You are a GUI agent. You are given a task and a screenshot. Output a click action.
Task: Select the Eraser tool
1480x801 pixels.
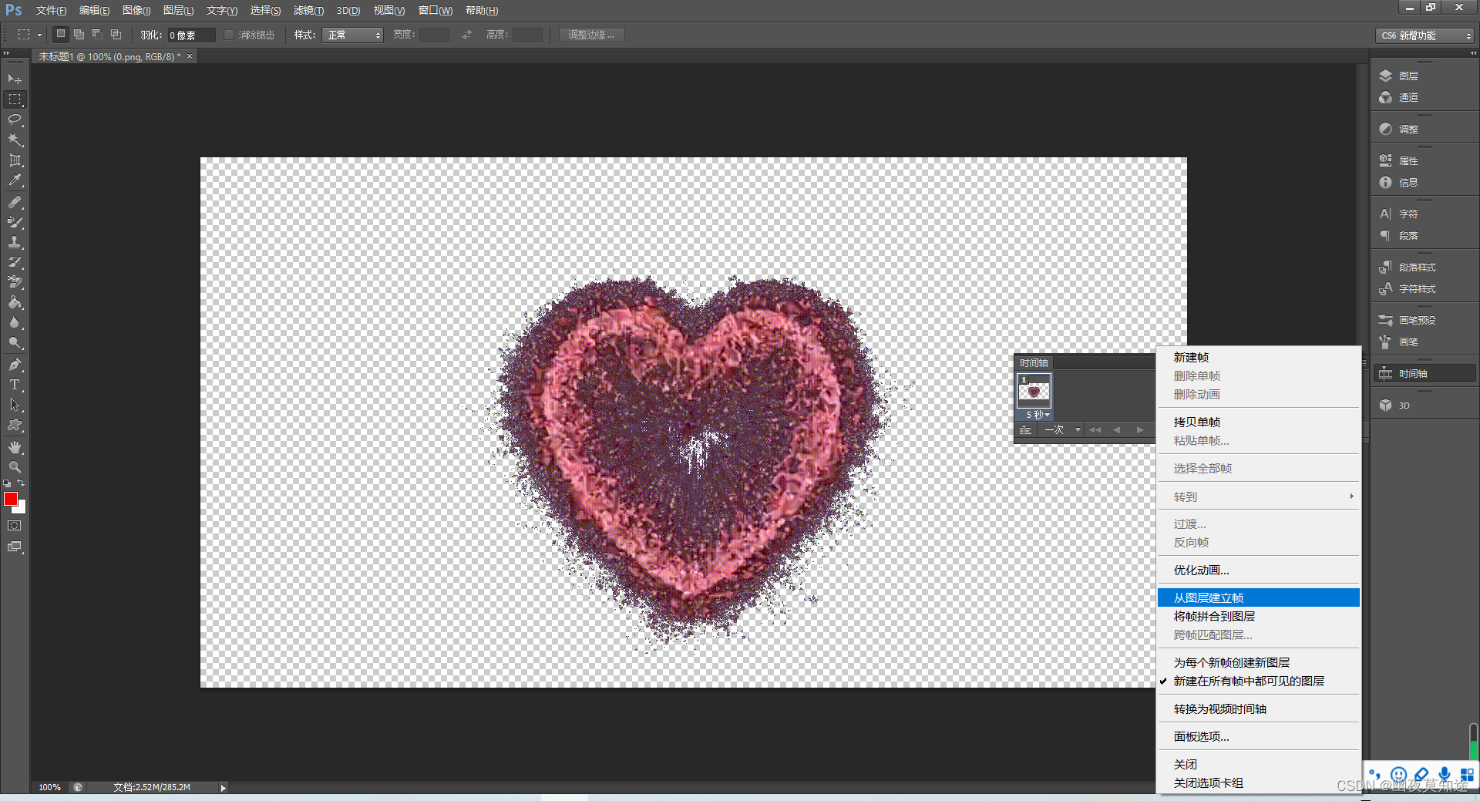[15, 282]
